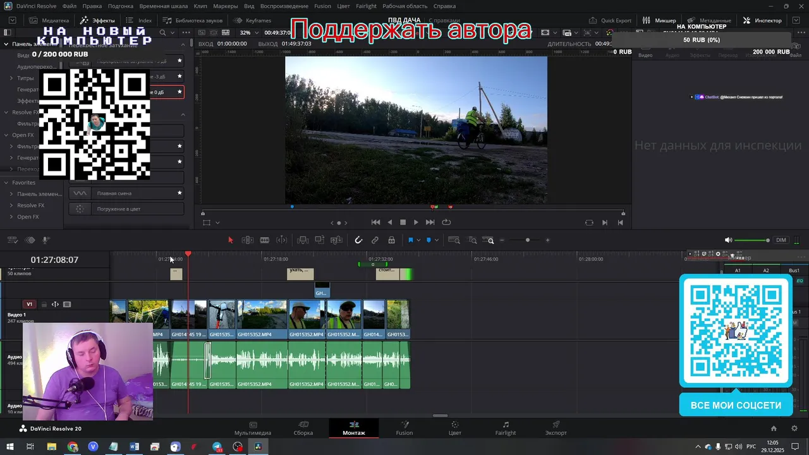Add a blue marker at playhead
Screen dimensions: 809x455
(x=429, y=240)
